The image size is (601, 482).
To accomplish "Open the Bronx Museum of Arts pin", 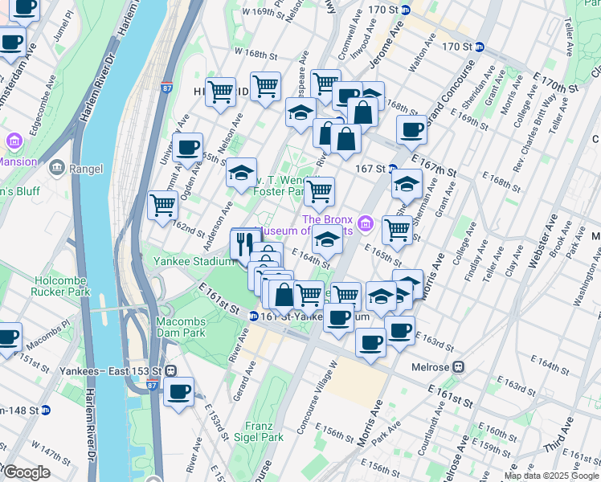I will pyautogui.click(x=366, y=222).
